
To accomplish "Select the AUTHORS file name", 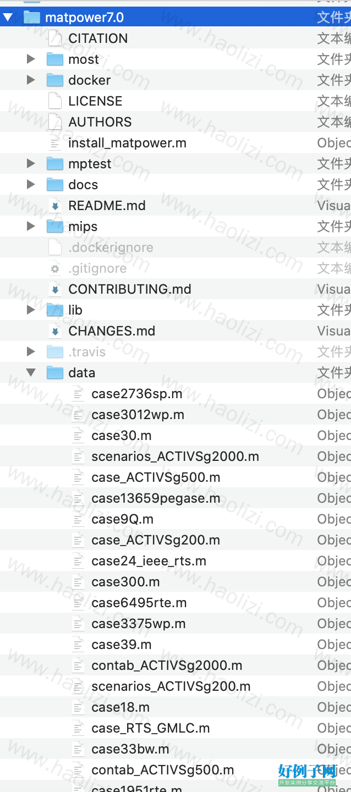I will [x=100, y=122].
